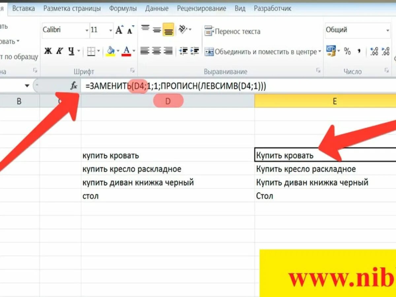The width and height of the screenshot is (396, 297).
Task: Click the comma style icon
Action: tap(359, 51)
